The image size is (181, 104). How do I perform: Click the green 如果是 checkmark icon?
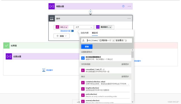(6, 45)
